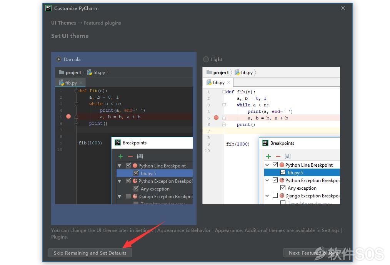Click the Featured plugins breadcrumb step

102,23
